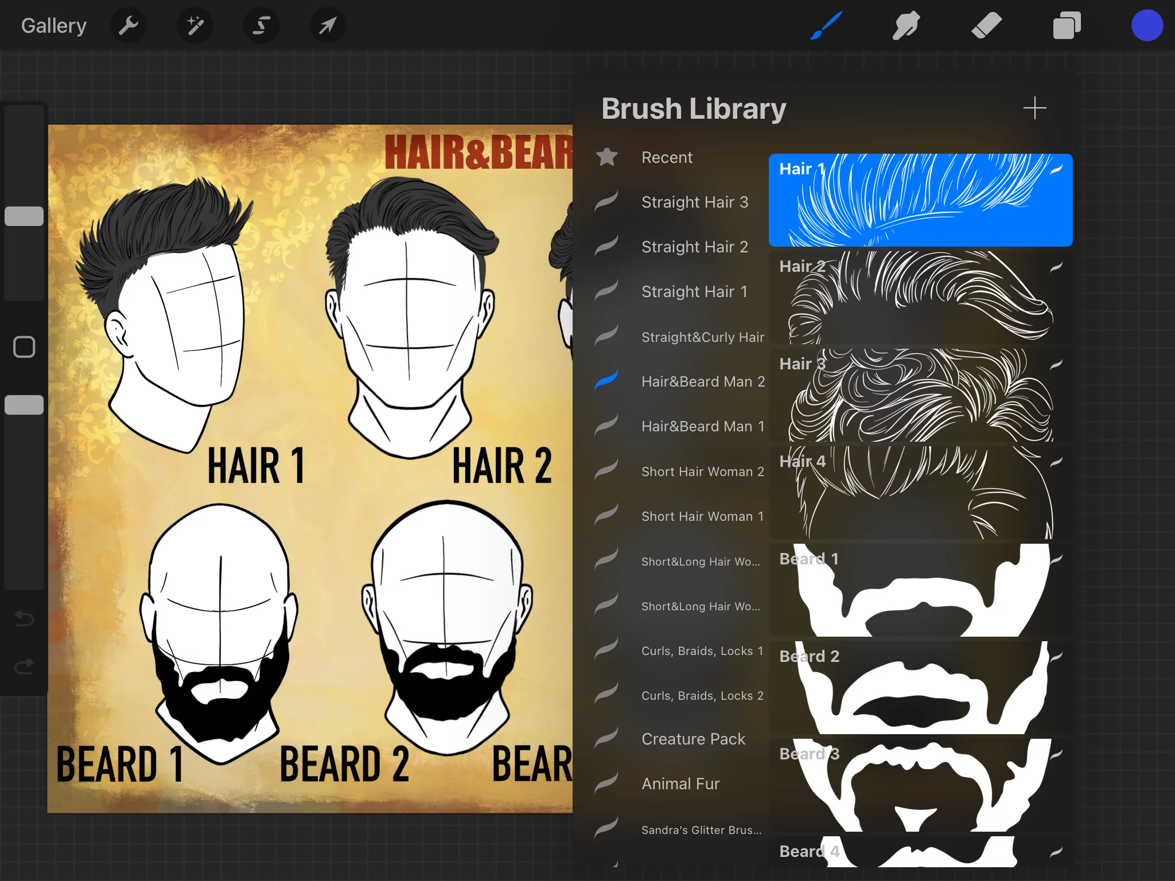The width and height of the screenshot is (1175, 881).
Task: Click the brush icon beside Curls, Braids, Locks 2
Action: 606,693
